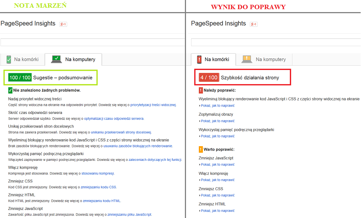Expand 'Pokaż, jak to naprawić' under Zoptymalizuj obrazy
The width and height of the screenshot is (361, 218).
217,121
